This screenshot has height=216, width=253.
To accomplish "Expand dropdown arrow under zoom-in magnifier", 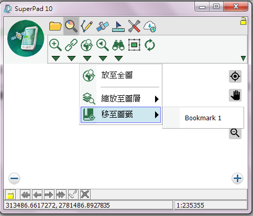I will tap(56, 59).
